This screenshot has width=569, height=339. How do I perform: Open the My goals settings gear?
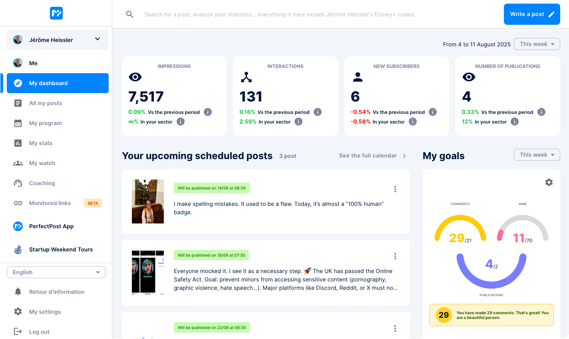pyautogui.click(x=549, y=182)
